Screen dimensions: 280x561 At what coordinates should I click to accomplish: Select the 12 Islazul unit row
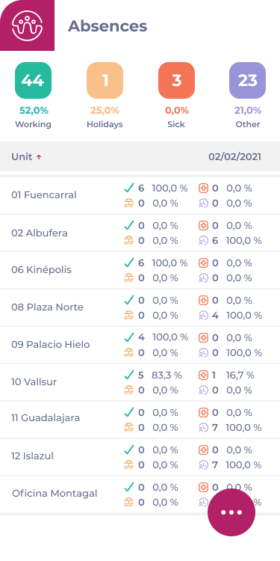coord(140,457)
